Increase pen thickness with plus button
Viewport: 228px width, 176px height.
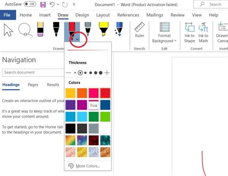(x=107, y=73)
